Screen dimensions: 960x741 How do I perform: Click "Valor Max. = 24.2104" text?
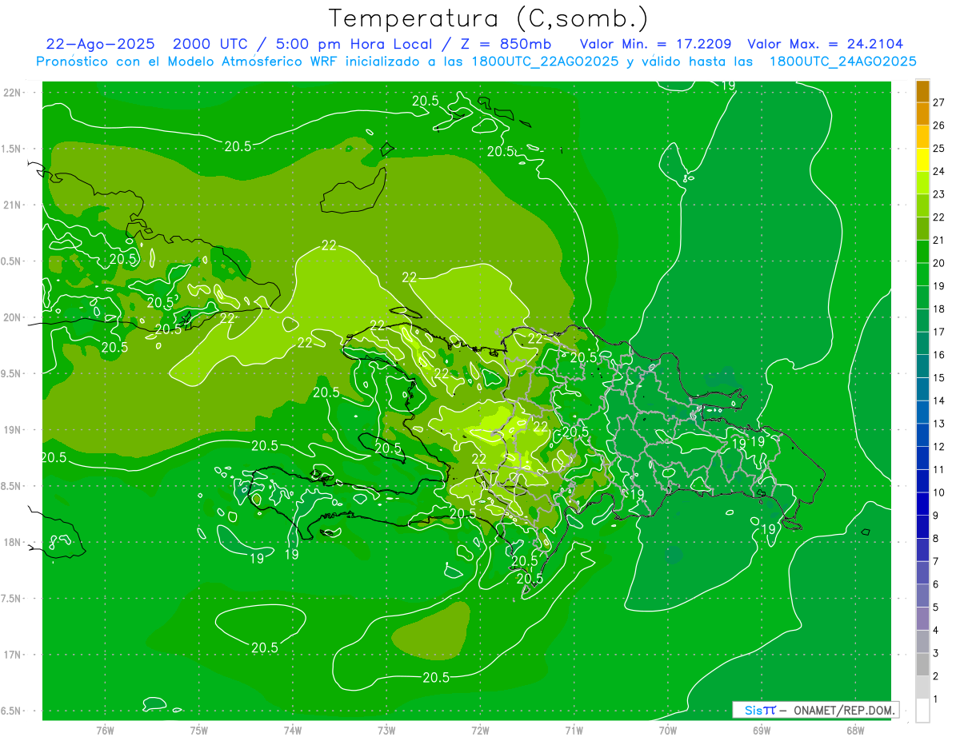pyautogui.click(x=825, y=44)
